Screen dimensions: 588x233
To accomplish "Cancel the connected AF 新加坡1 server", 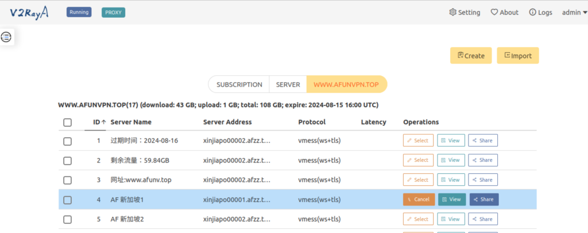I will [x=419, y=199].
